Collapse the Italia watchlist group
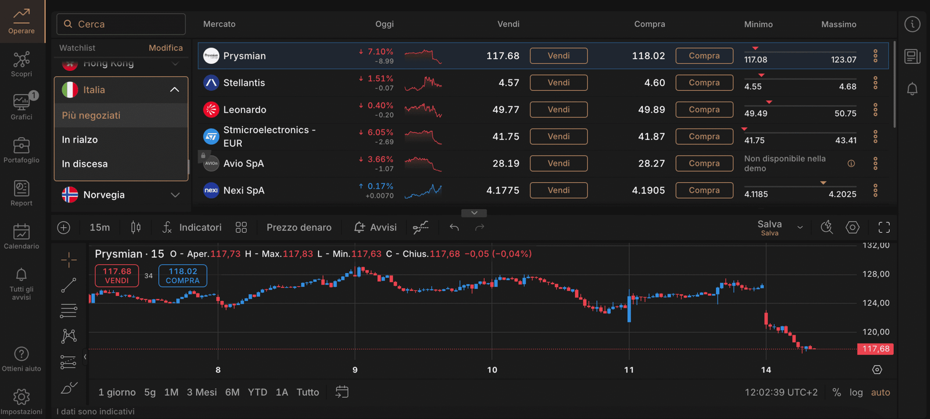This screenshot has height=419, width=930. click(174, 90)
